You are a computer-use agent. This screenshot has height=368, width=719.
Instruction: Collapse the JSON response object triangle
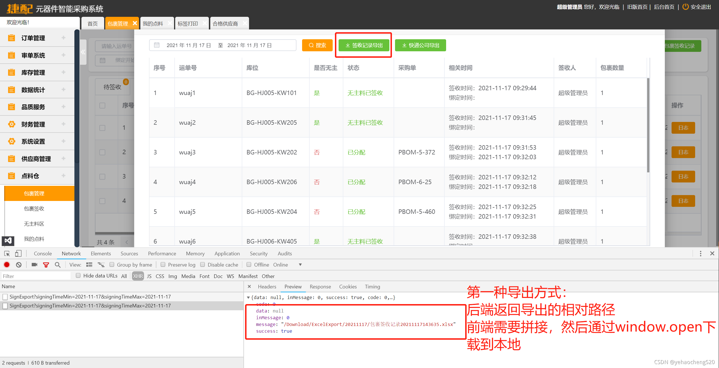pyautogui.click(x=248, y=297)
